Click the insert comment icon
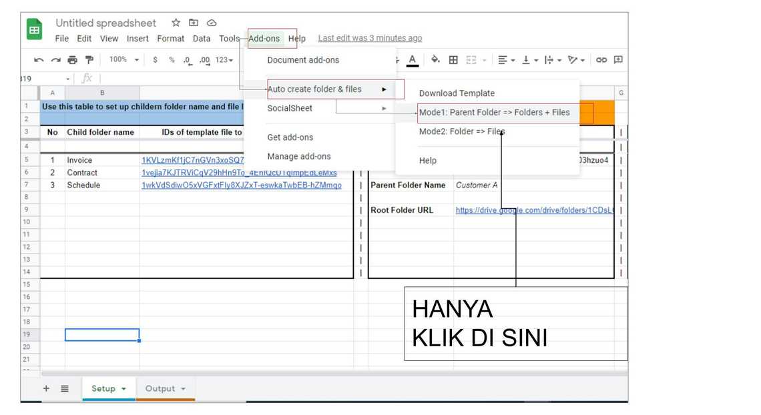Image resolution: width=761 pixels, height=415 pixels. pos(618,60)
